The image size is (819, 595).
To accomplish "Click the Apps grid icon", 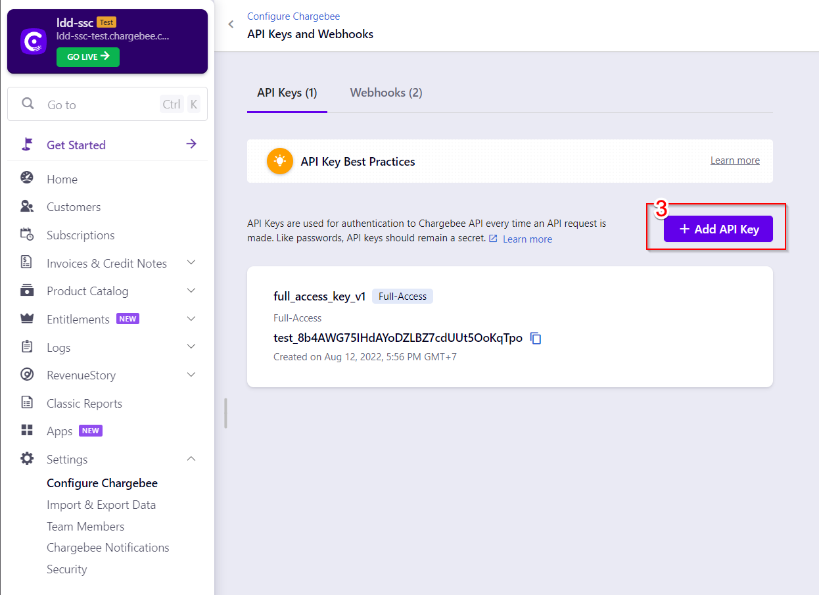I will 27,431.
